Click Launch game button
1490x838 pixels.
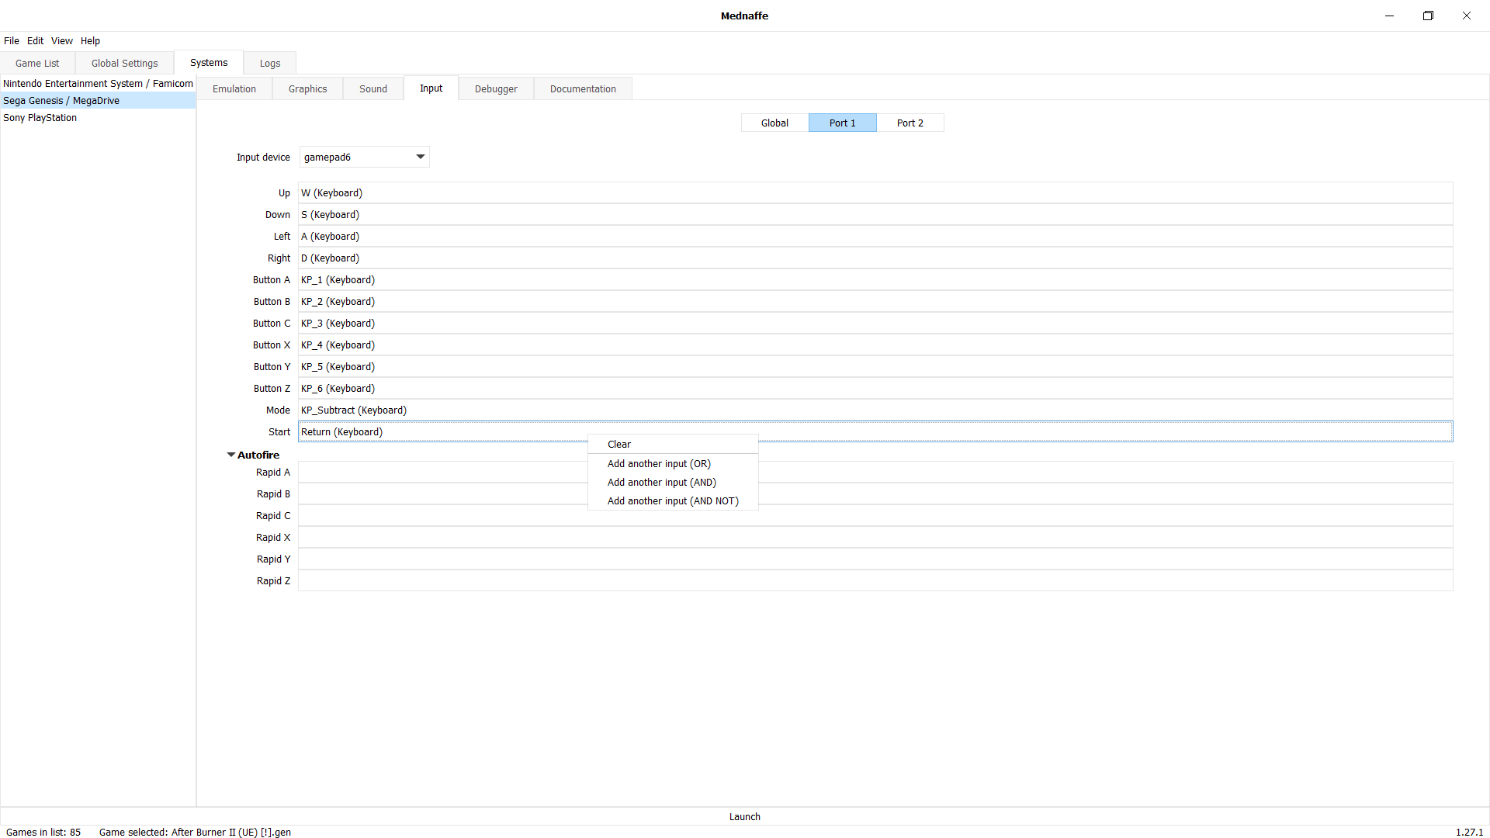click(x=745, y=816)
